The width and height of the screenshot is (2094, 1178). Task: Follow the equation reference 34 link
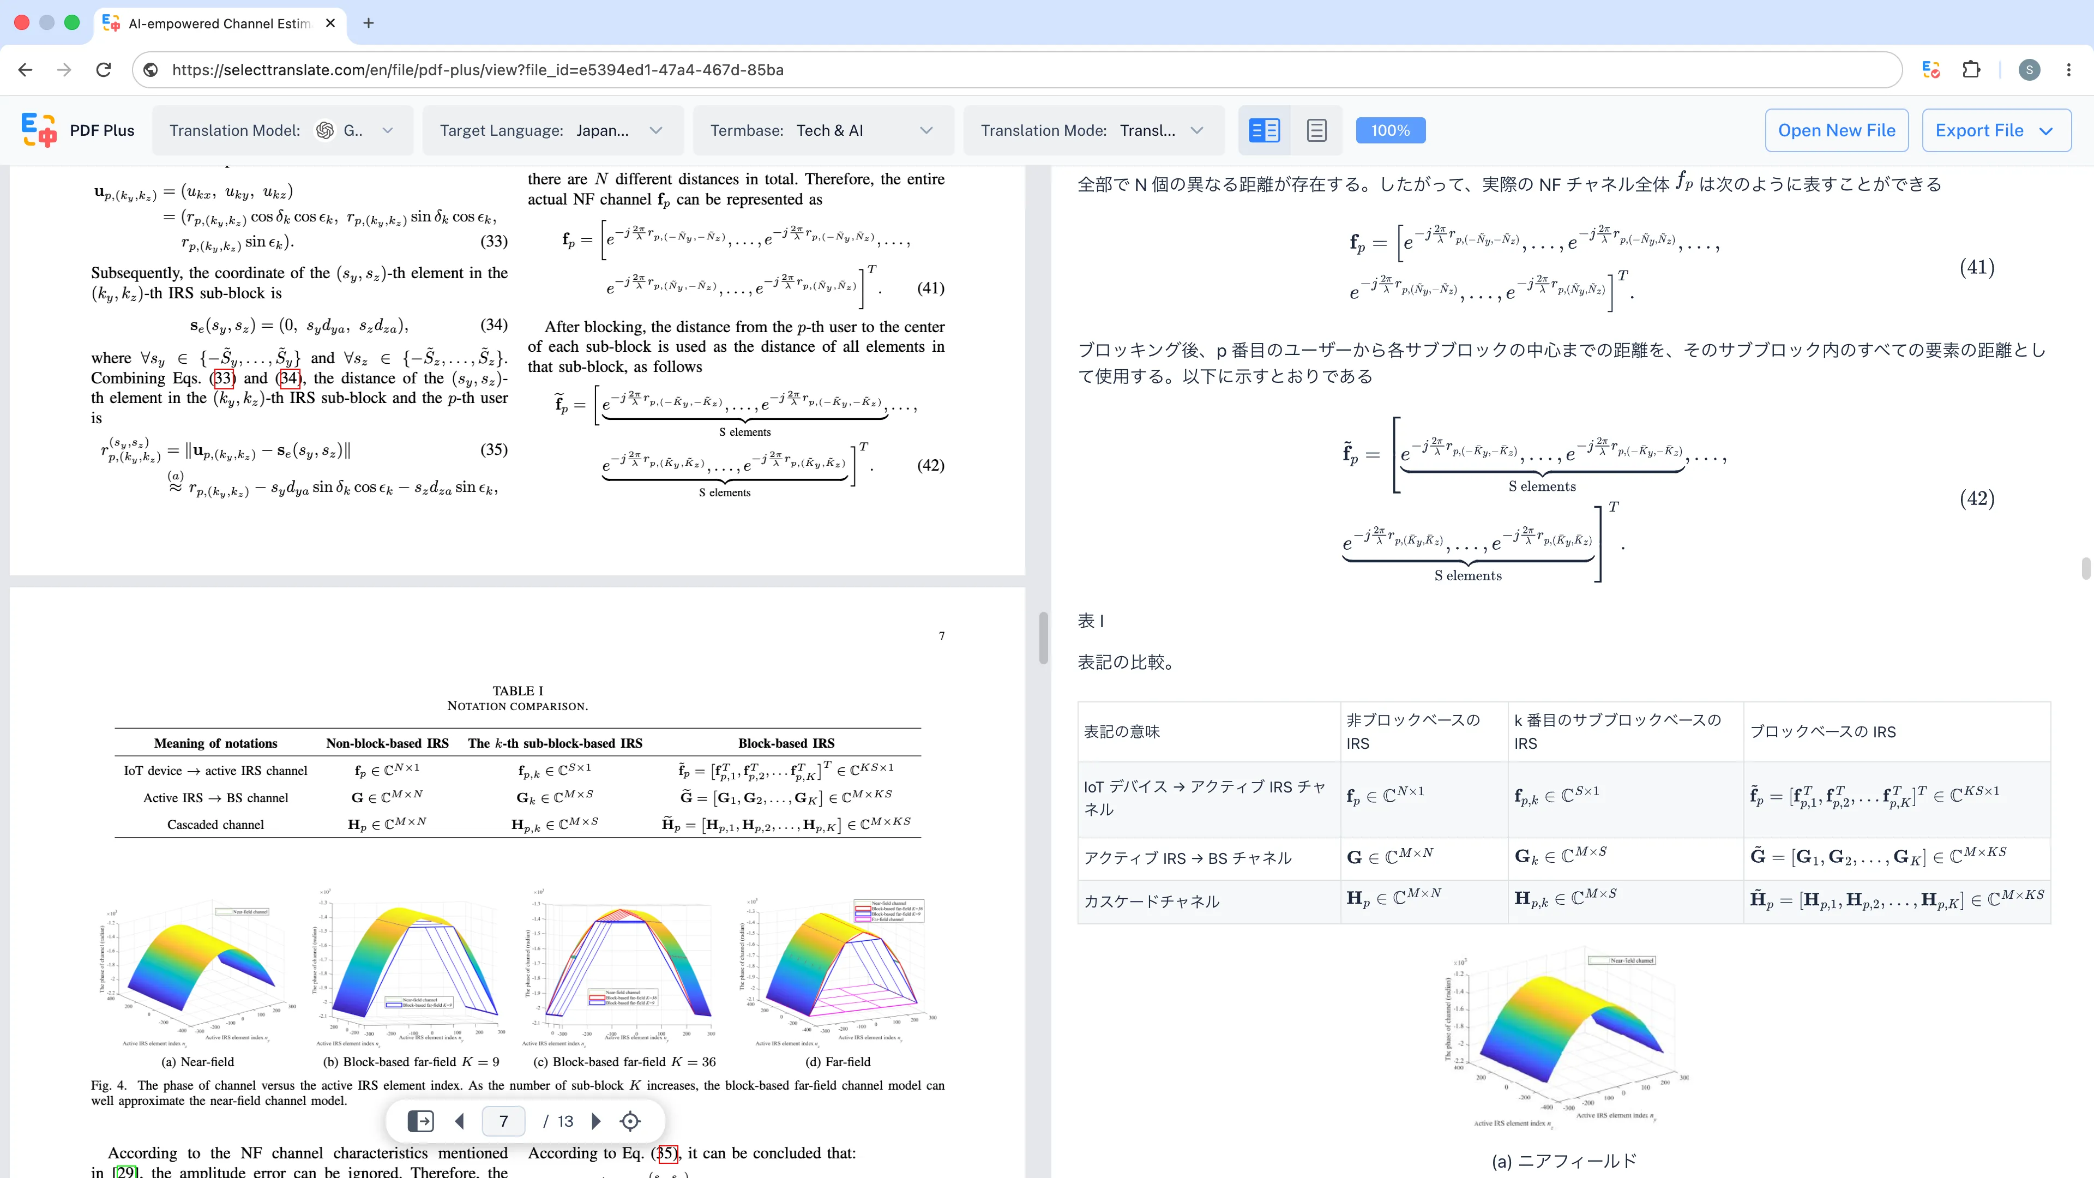tap(290, 378)
